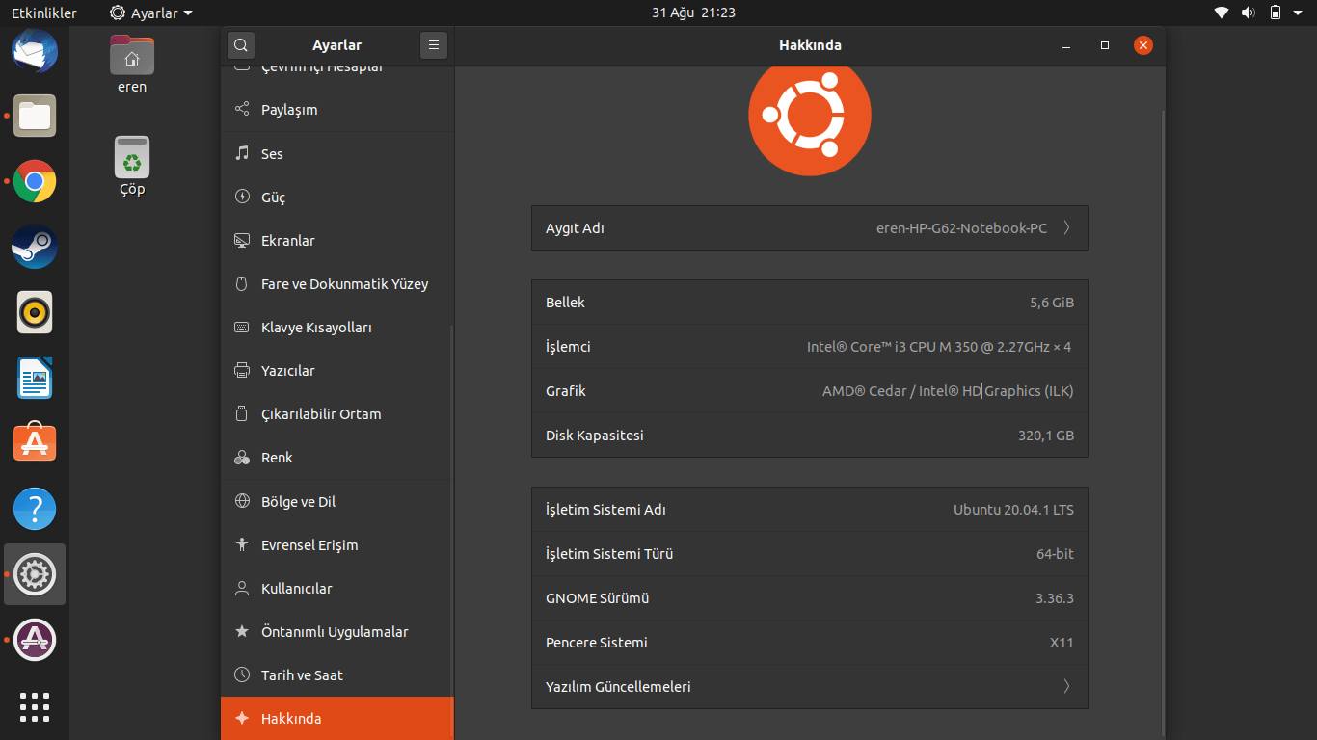Click Etkinlikler in the top bar
This screenshot has height=740, width=1317.
[44, 13]
